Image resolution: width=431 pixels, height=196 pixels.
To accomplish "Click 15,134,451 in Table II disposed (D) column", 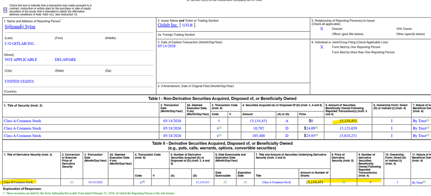I will (203, 182).
